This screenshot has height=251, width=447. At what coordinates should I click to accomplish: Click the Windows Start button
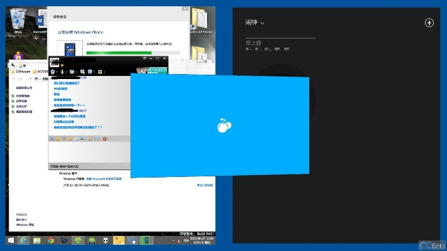(10, 240)
